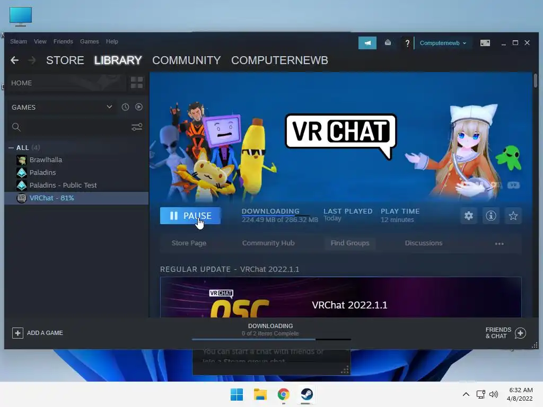Open the desktop monitor shortcut icon
Screen dimensions: 543x407
pos(21,16)
